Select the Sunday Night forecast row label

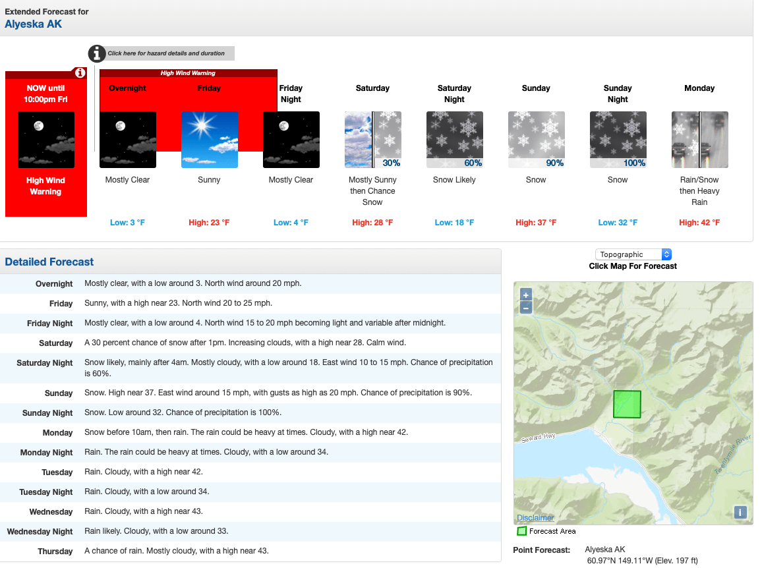[x=47, y=413]
